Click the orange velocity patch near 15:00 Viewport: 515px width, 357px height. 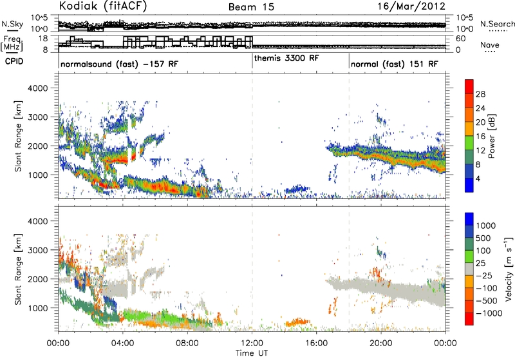[x=297, y=322]
